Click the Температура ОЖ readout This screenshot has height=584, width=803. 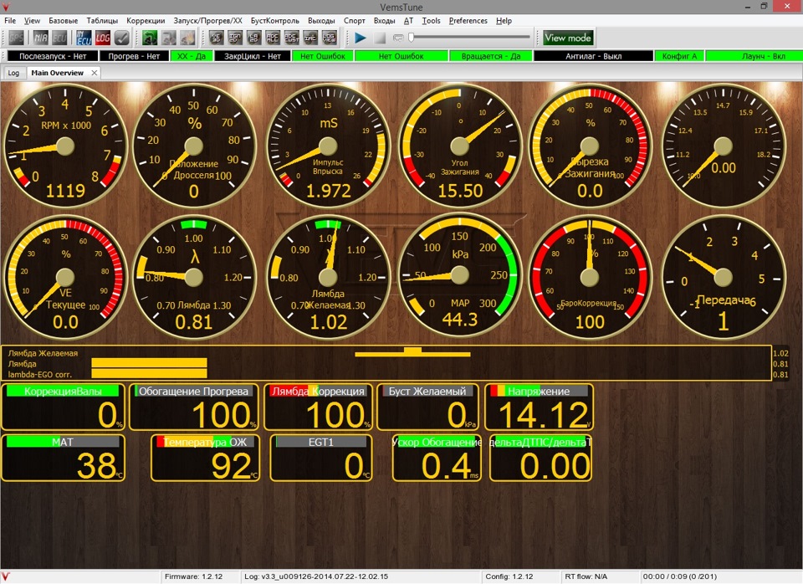206,458
